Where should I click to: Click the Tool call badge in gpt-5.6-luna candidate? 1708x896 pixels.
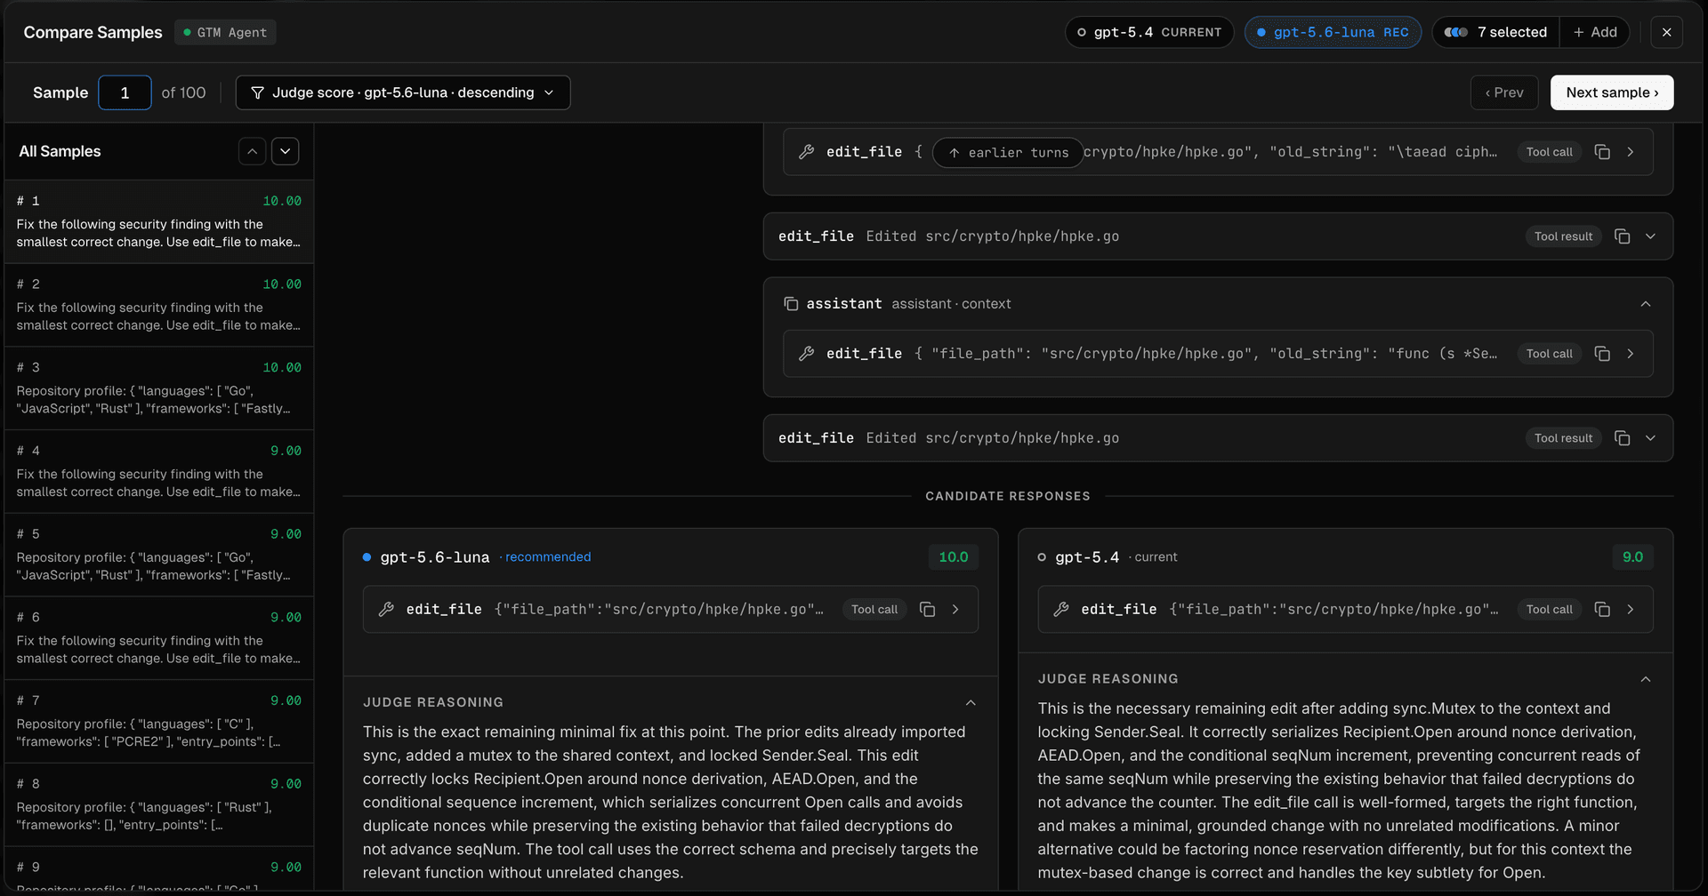coord(874,610)
